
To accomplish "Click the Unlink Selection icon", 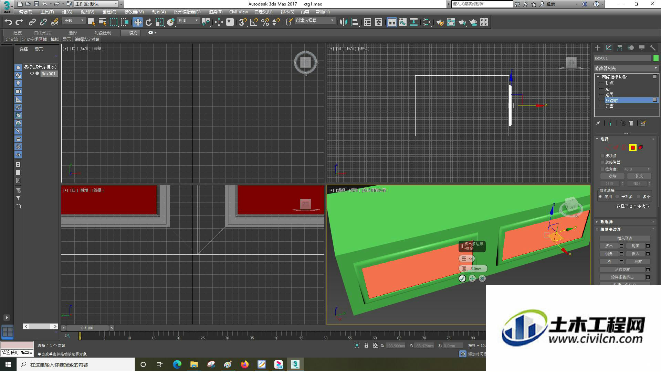I will 43,22.
